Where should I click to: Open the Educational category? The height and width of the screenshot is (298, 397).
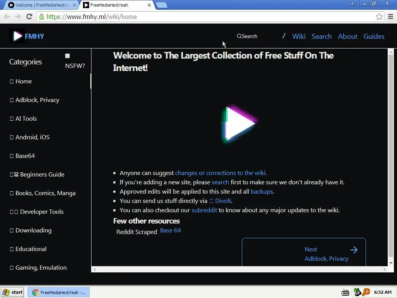point(28,249)
